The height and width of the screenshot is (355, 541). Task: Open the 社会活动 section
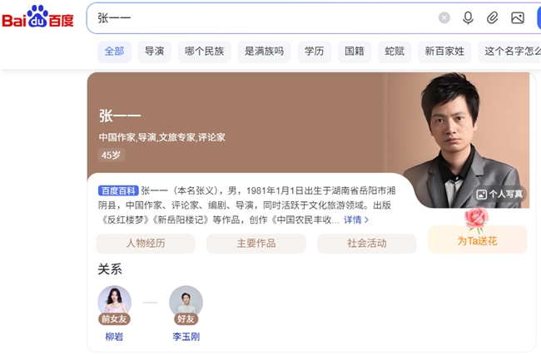[367, 244]
